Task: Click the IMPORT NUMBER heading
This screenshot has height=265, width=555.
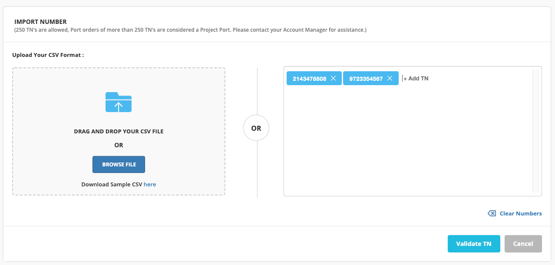Action: pyautogui.click(x=40, y=22)
